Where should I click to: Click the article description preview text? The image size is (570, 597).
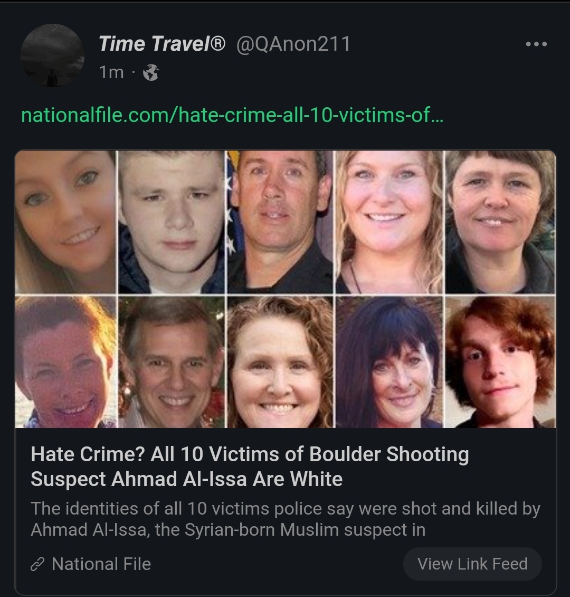pos(286,519)
